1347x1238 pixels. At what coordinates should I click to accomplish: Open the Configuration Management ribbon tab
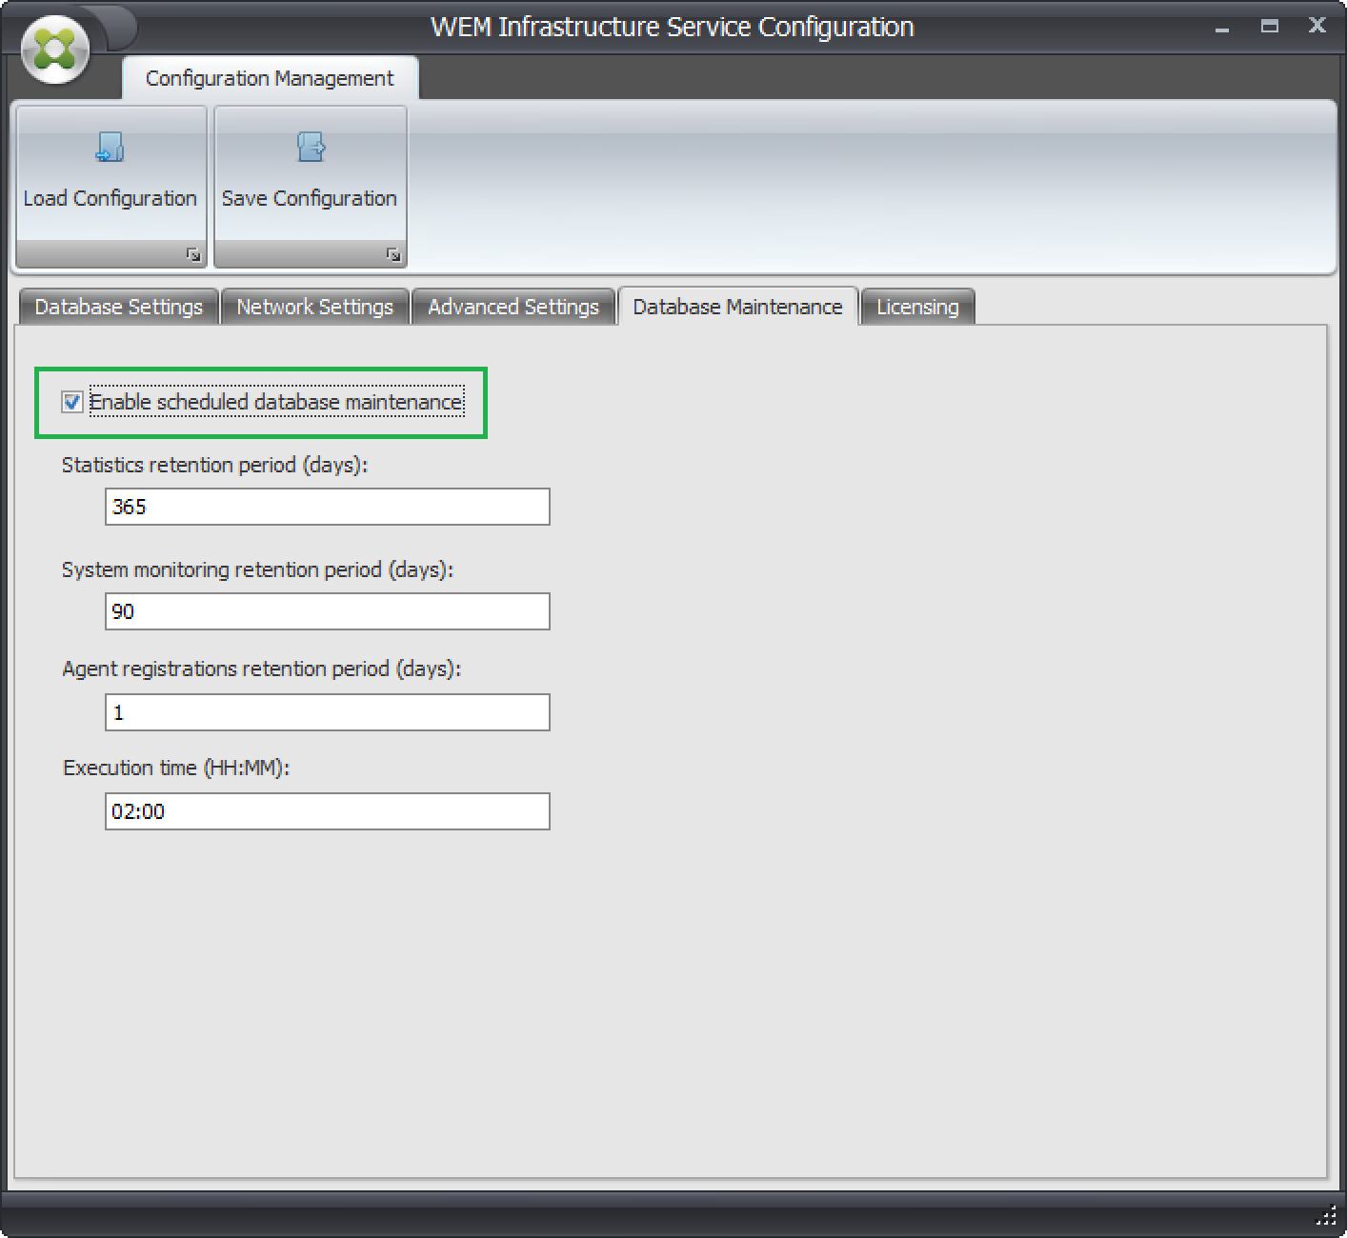click(270, 78)
